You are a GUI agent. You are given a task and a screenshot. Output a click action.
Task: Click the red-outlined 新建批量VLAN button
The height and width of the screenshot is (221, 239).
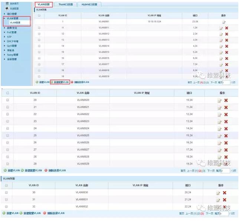tap(60, 82)
